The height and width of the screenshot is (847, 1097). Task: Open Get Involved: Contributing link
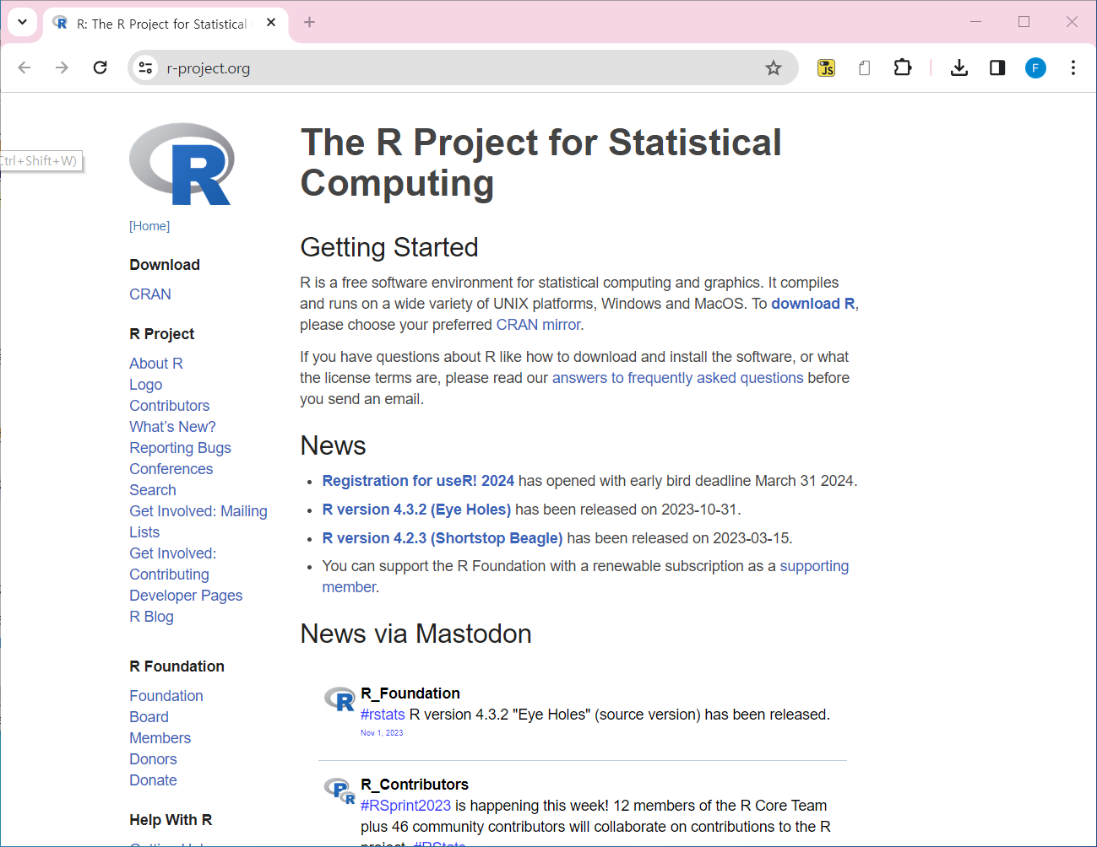click(172, 564)
